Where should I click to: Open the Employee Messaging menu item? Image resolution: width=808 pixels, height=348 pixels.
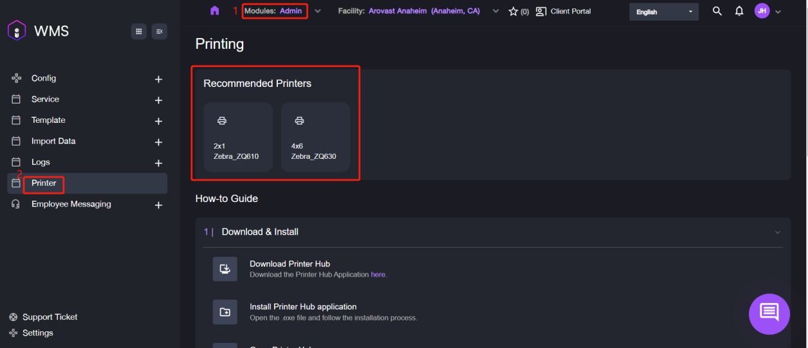[x=71, y=205]
